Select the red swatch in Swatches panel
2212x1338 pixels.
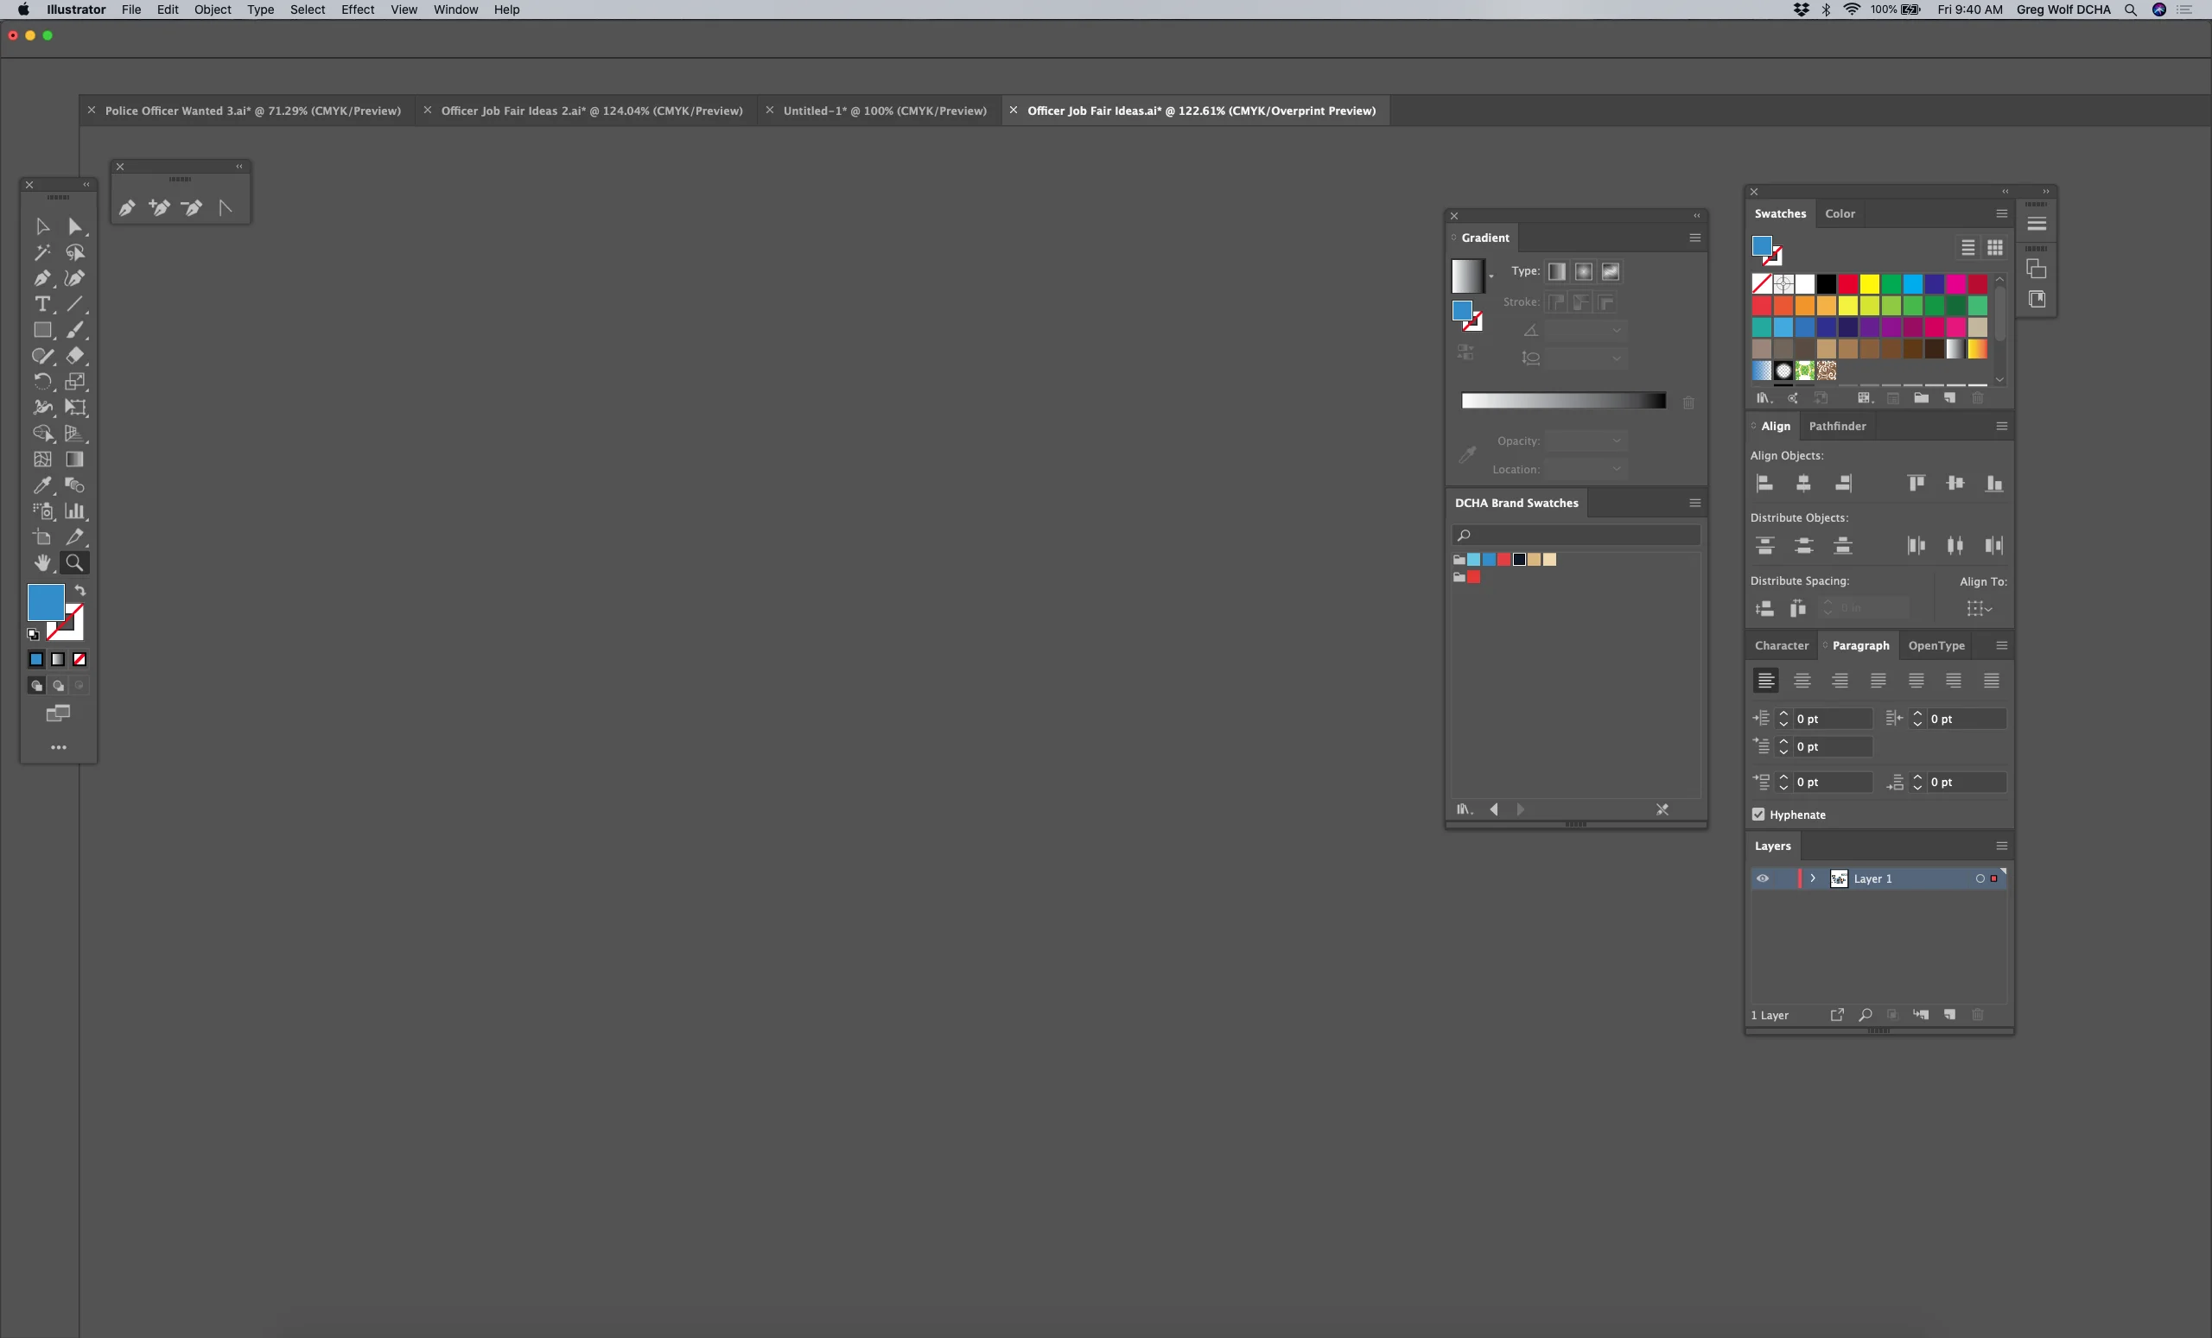click(1848, 284)
